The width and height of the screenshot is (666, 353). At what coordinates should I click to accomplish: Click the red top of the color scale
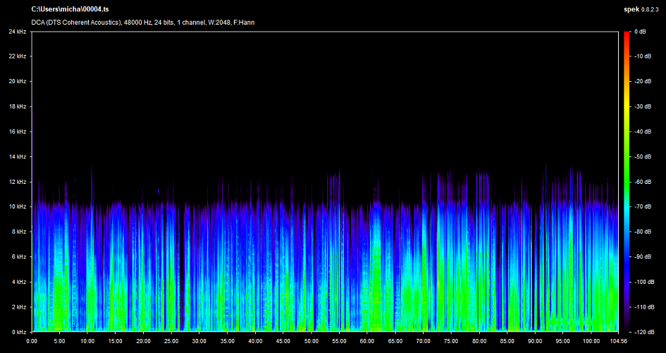tap(626, 34)
